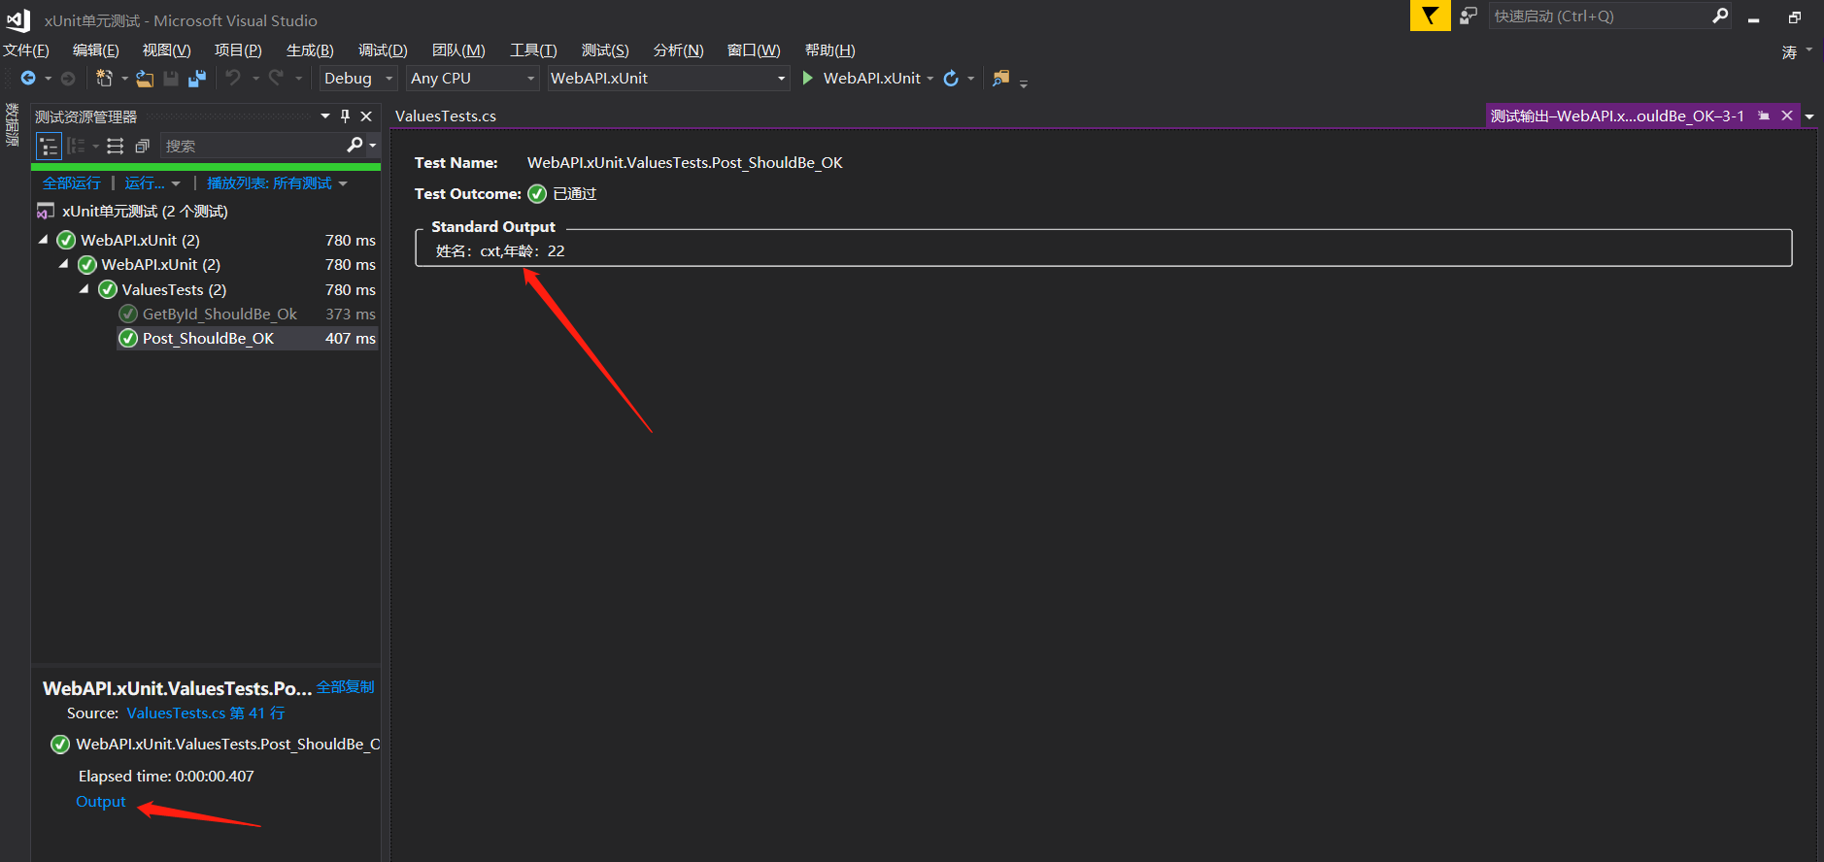Open the toolbar overflow options arrow

(1024, 83)
